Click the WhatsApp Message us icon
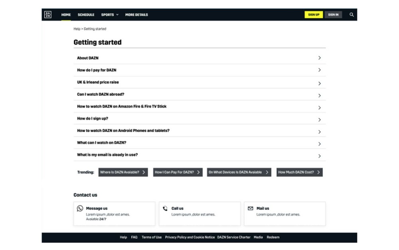This screenshot has width=399, height=250. [80, 208]
